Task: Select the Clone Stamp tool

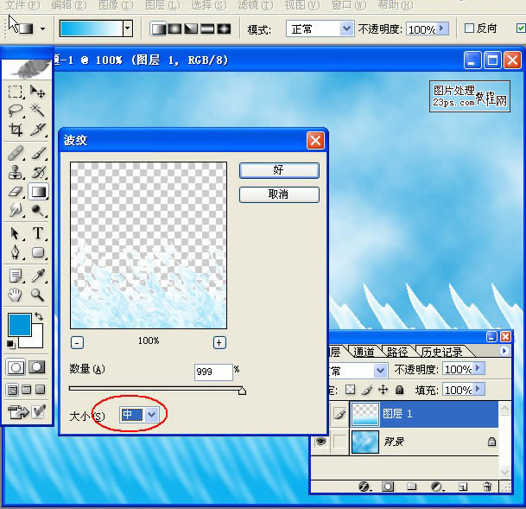Action: (x=15, y=173)
